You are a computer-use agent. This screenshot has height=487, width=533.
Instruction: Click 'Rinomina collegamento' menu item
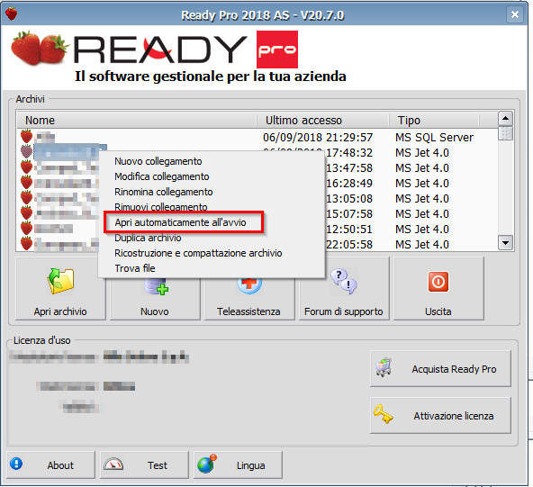click(164, 192)
